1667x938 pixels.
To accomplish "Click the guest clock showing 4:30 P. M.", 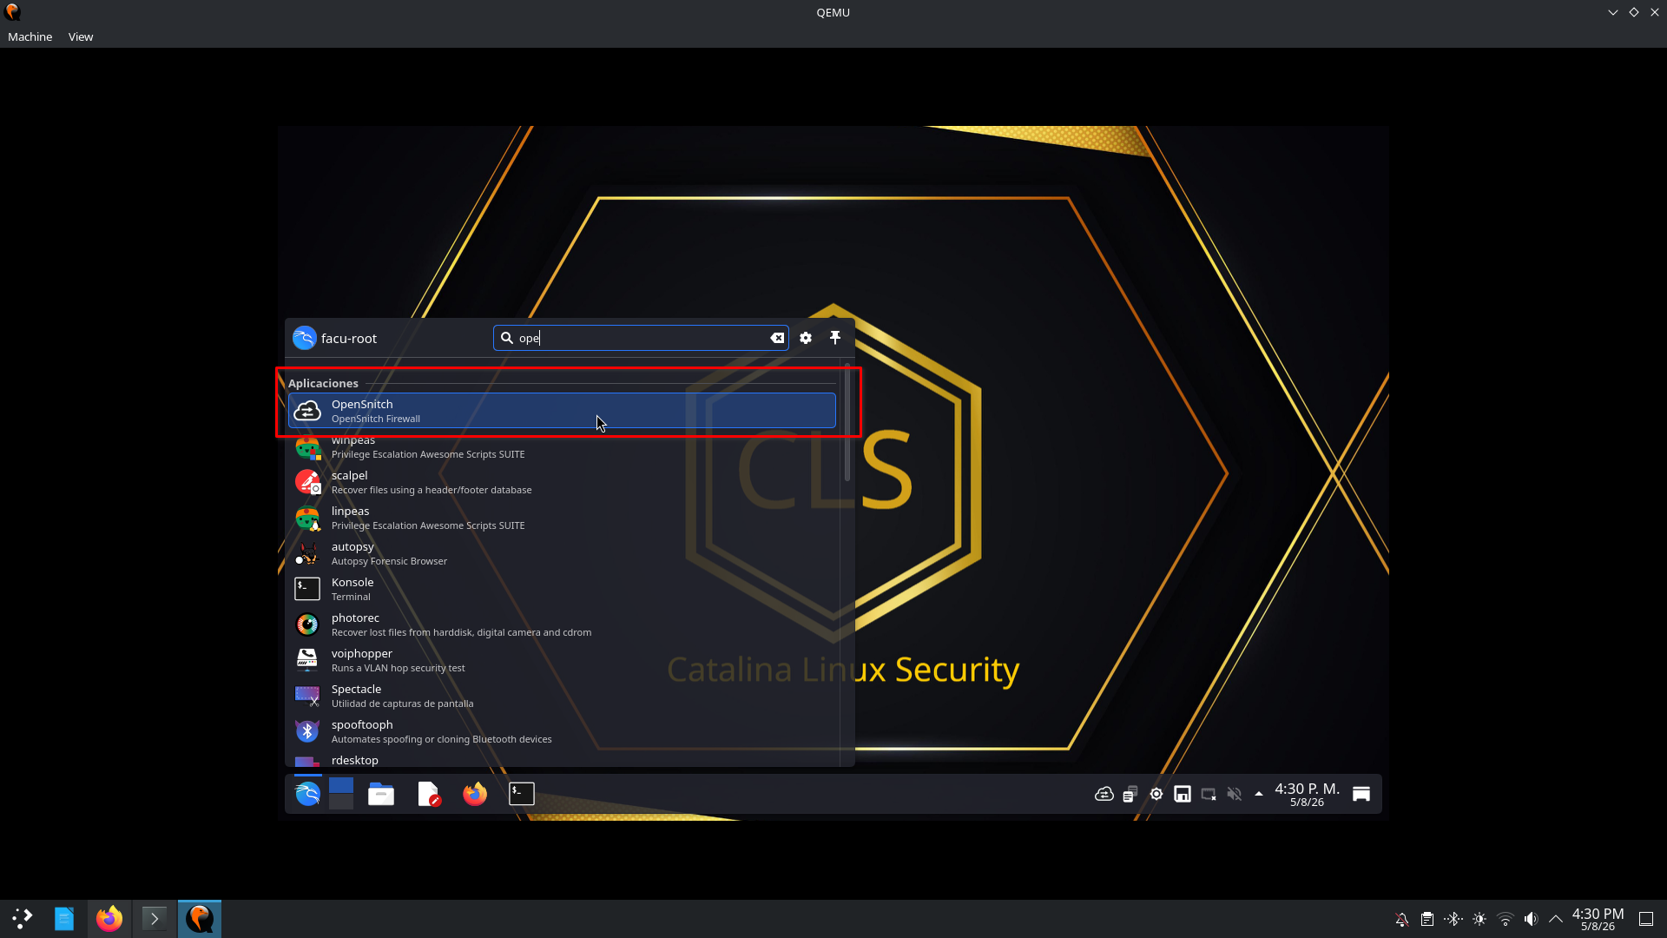I will (x=1307, y=794).
